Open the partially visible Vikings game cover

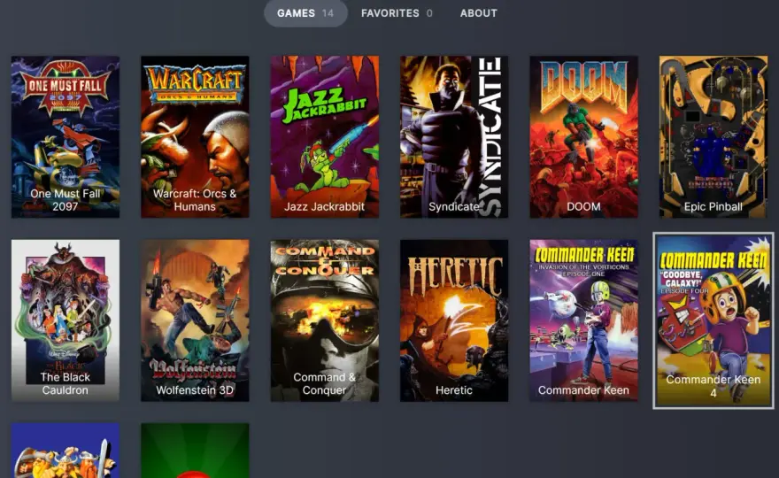[x=66, y=451]
